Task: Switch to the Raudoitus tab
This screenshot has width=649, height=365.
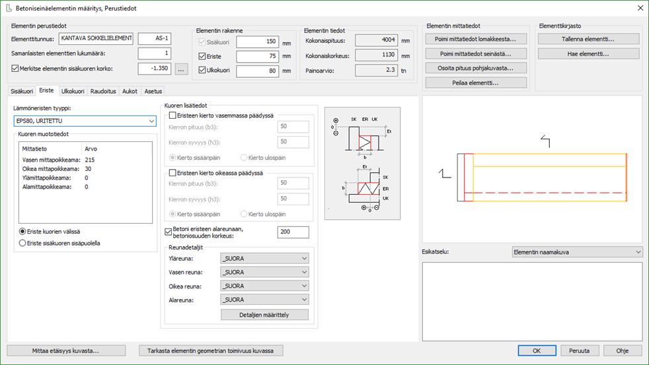Action: point(103,91)
